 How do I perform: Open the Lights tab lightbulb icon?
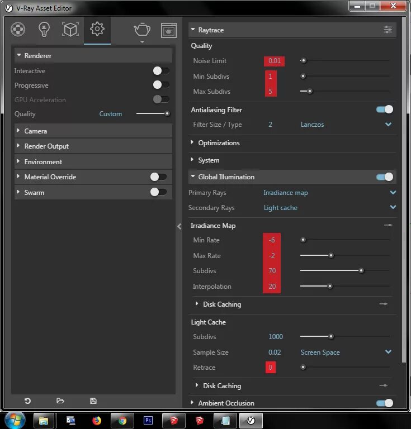(44, 29)
